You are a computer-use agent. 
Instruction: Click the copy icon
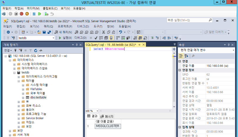pyautogui.click(x=109, y=32)
